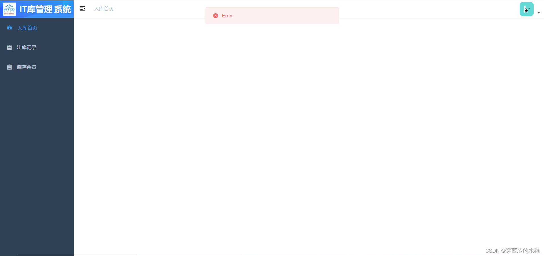The height and width of the screenshot is (256, 544).
Task: Open 出库记录 menu item
Action: pos(37,48)
